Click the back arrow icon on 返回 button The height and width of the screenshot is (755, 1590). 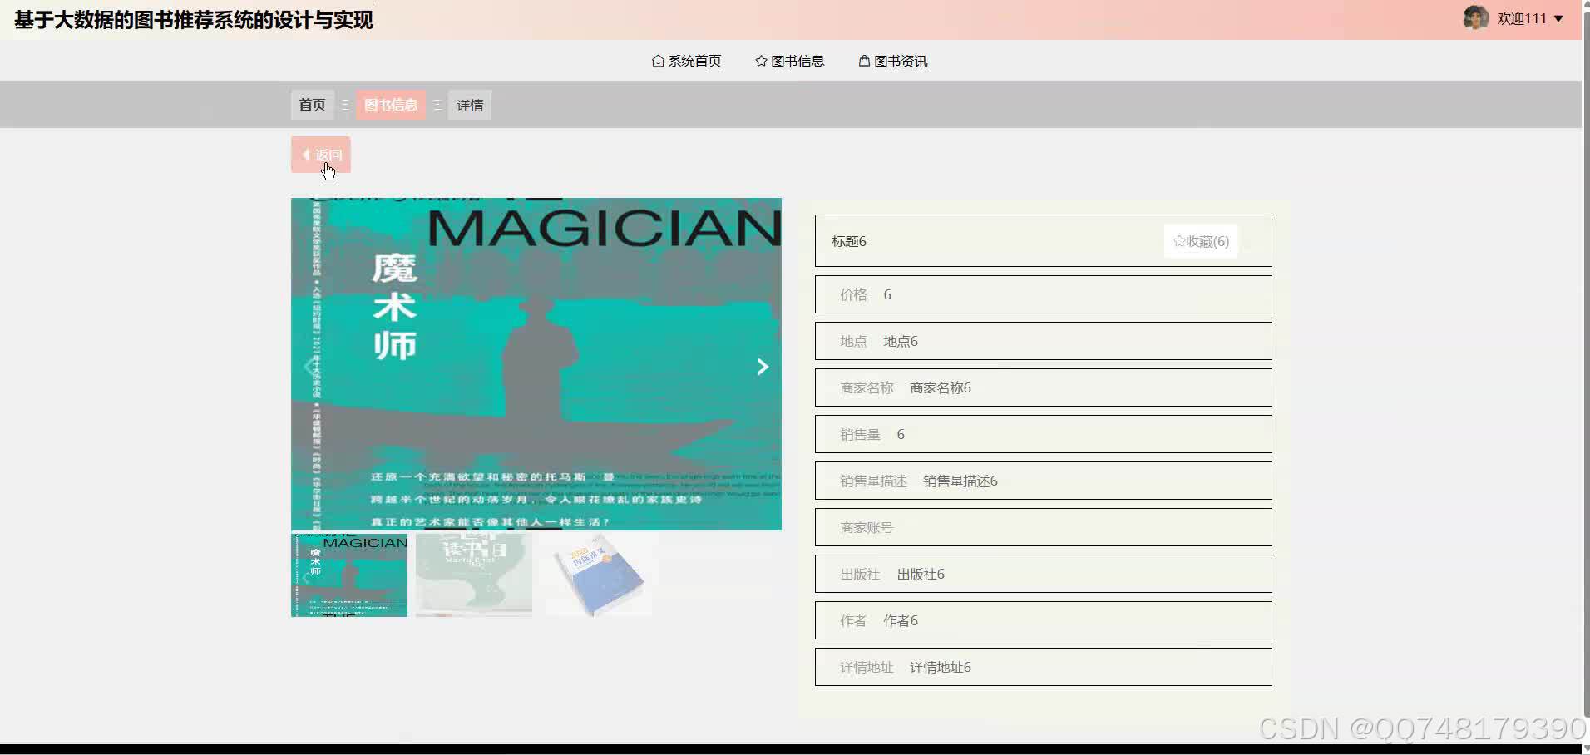305,155
